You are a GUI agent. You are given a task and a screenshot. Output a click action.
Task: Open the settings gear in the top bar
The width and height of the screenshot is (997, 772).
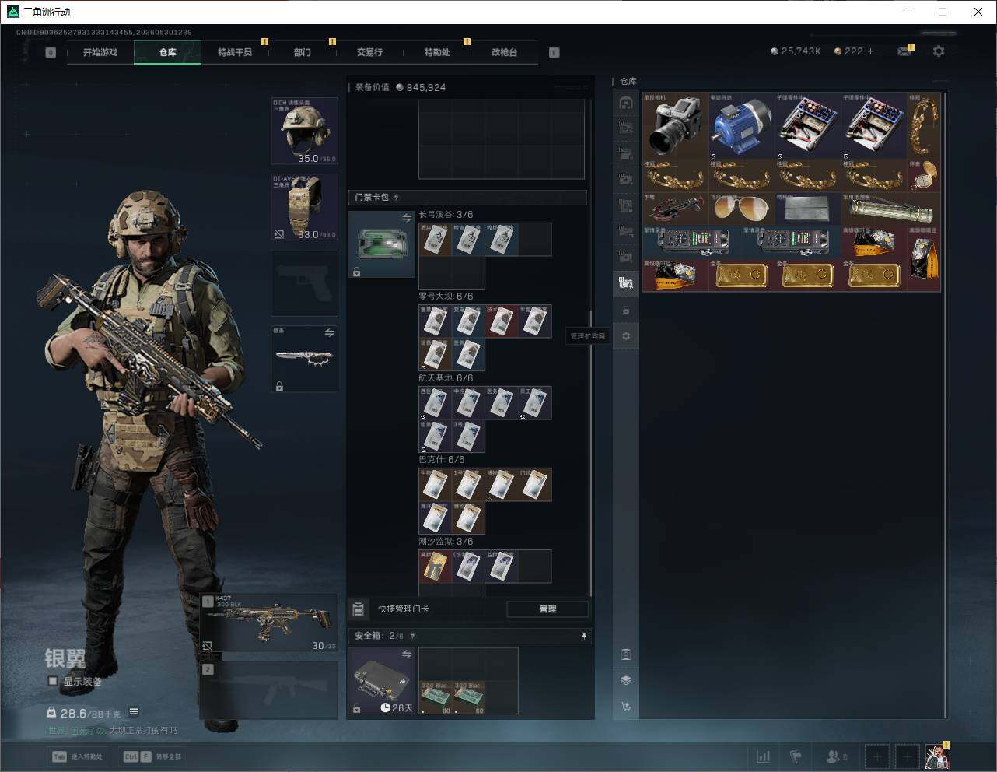click(939, 51)
